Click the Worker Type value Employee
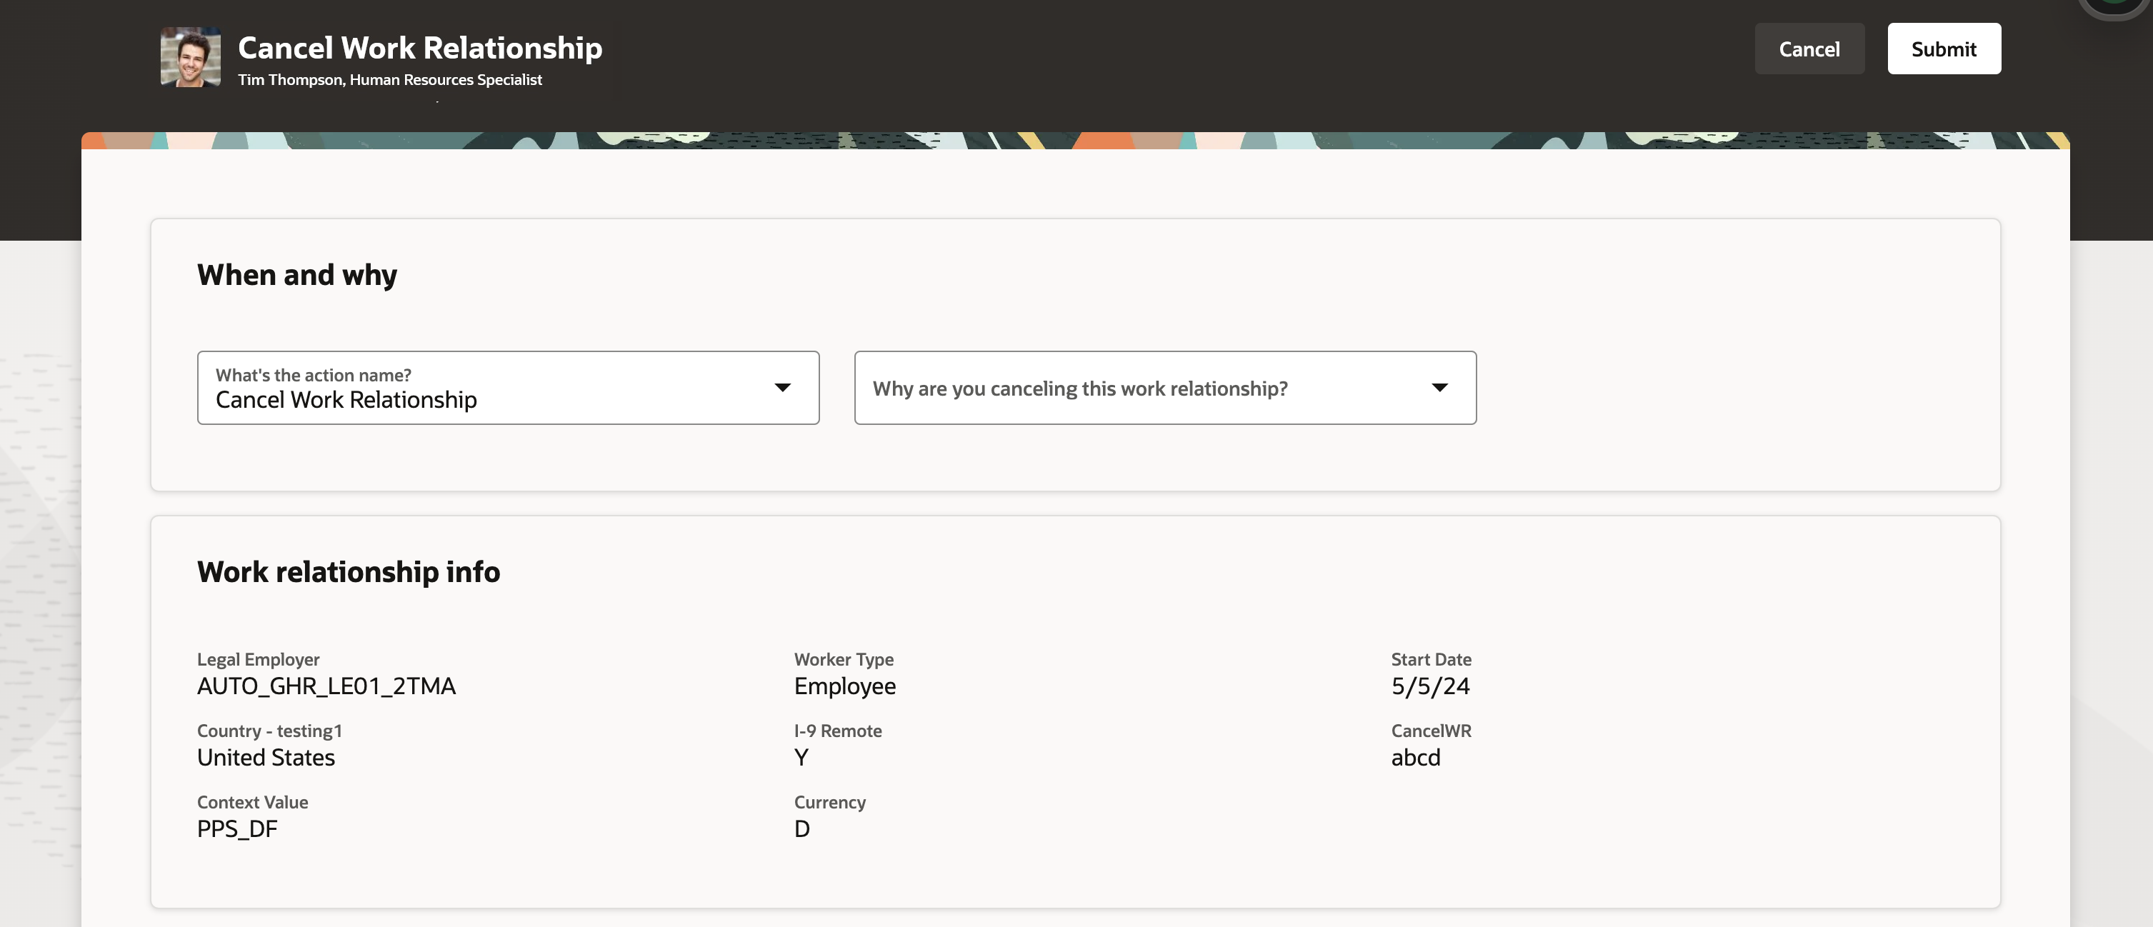Viewport: 2153px width, 927px height. click(844, 686)
